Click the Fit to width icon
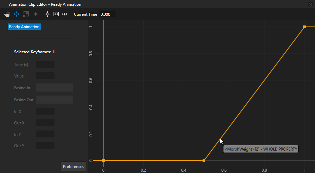 56,14
